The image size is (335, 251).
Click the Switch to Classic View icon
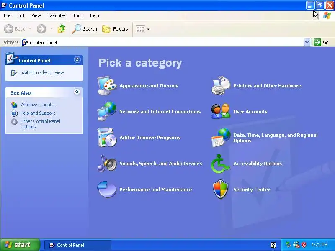[14, 73]
